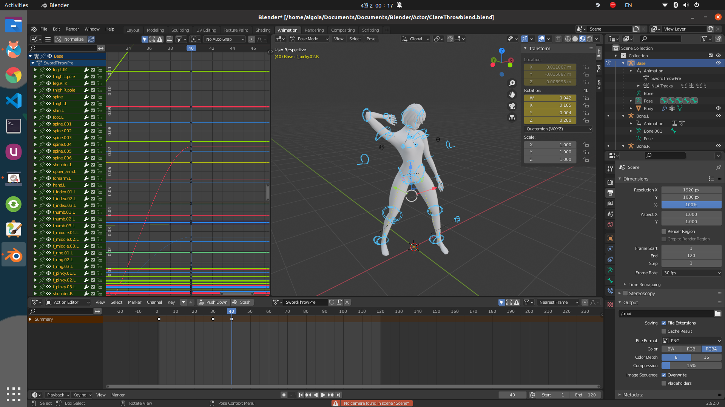Viewport: 725px width, 407px height.
Task: Click the zoom magnifier viewport gizmo
Action: pyautogui.click(x=512, y=83)
